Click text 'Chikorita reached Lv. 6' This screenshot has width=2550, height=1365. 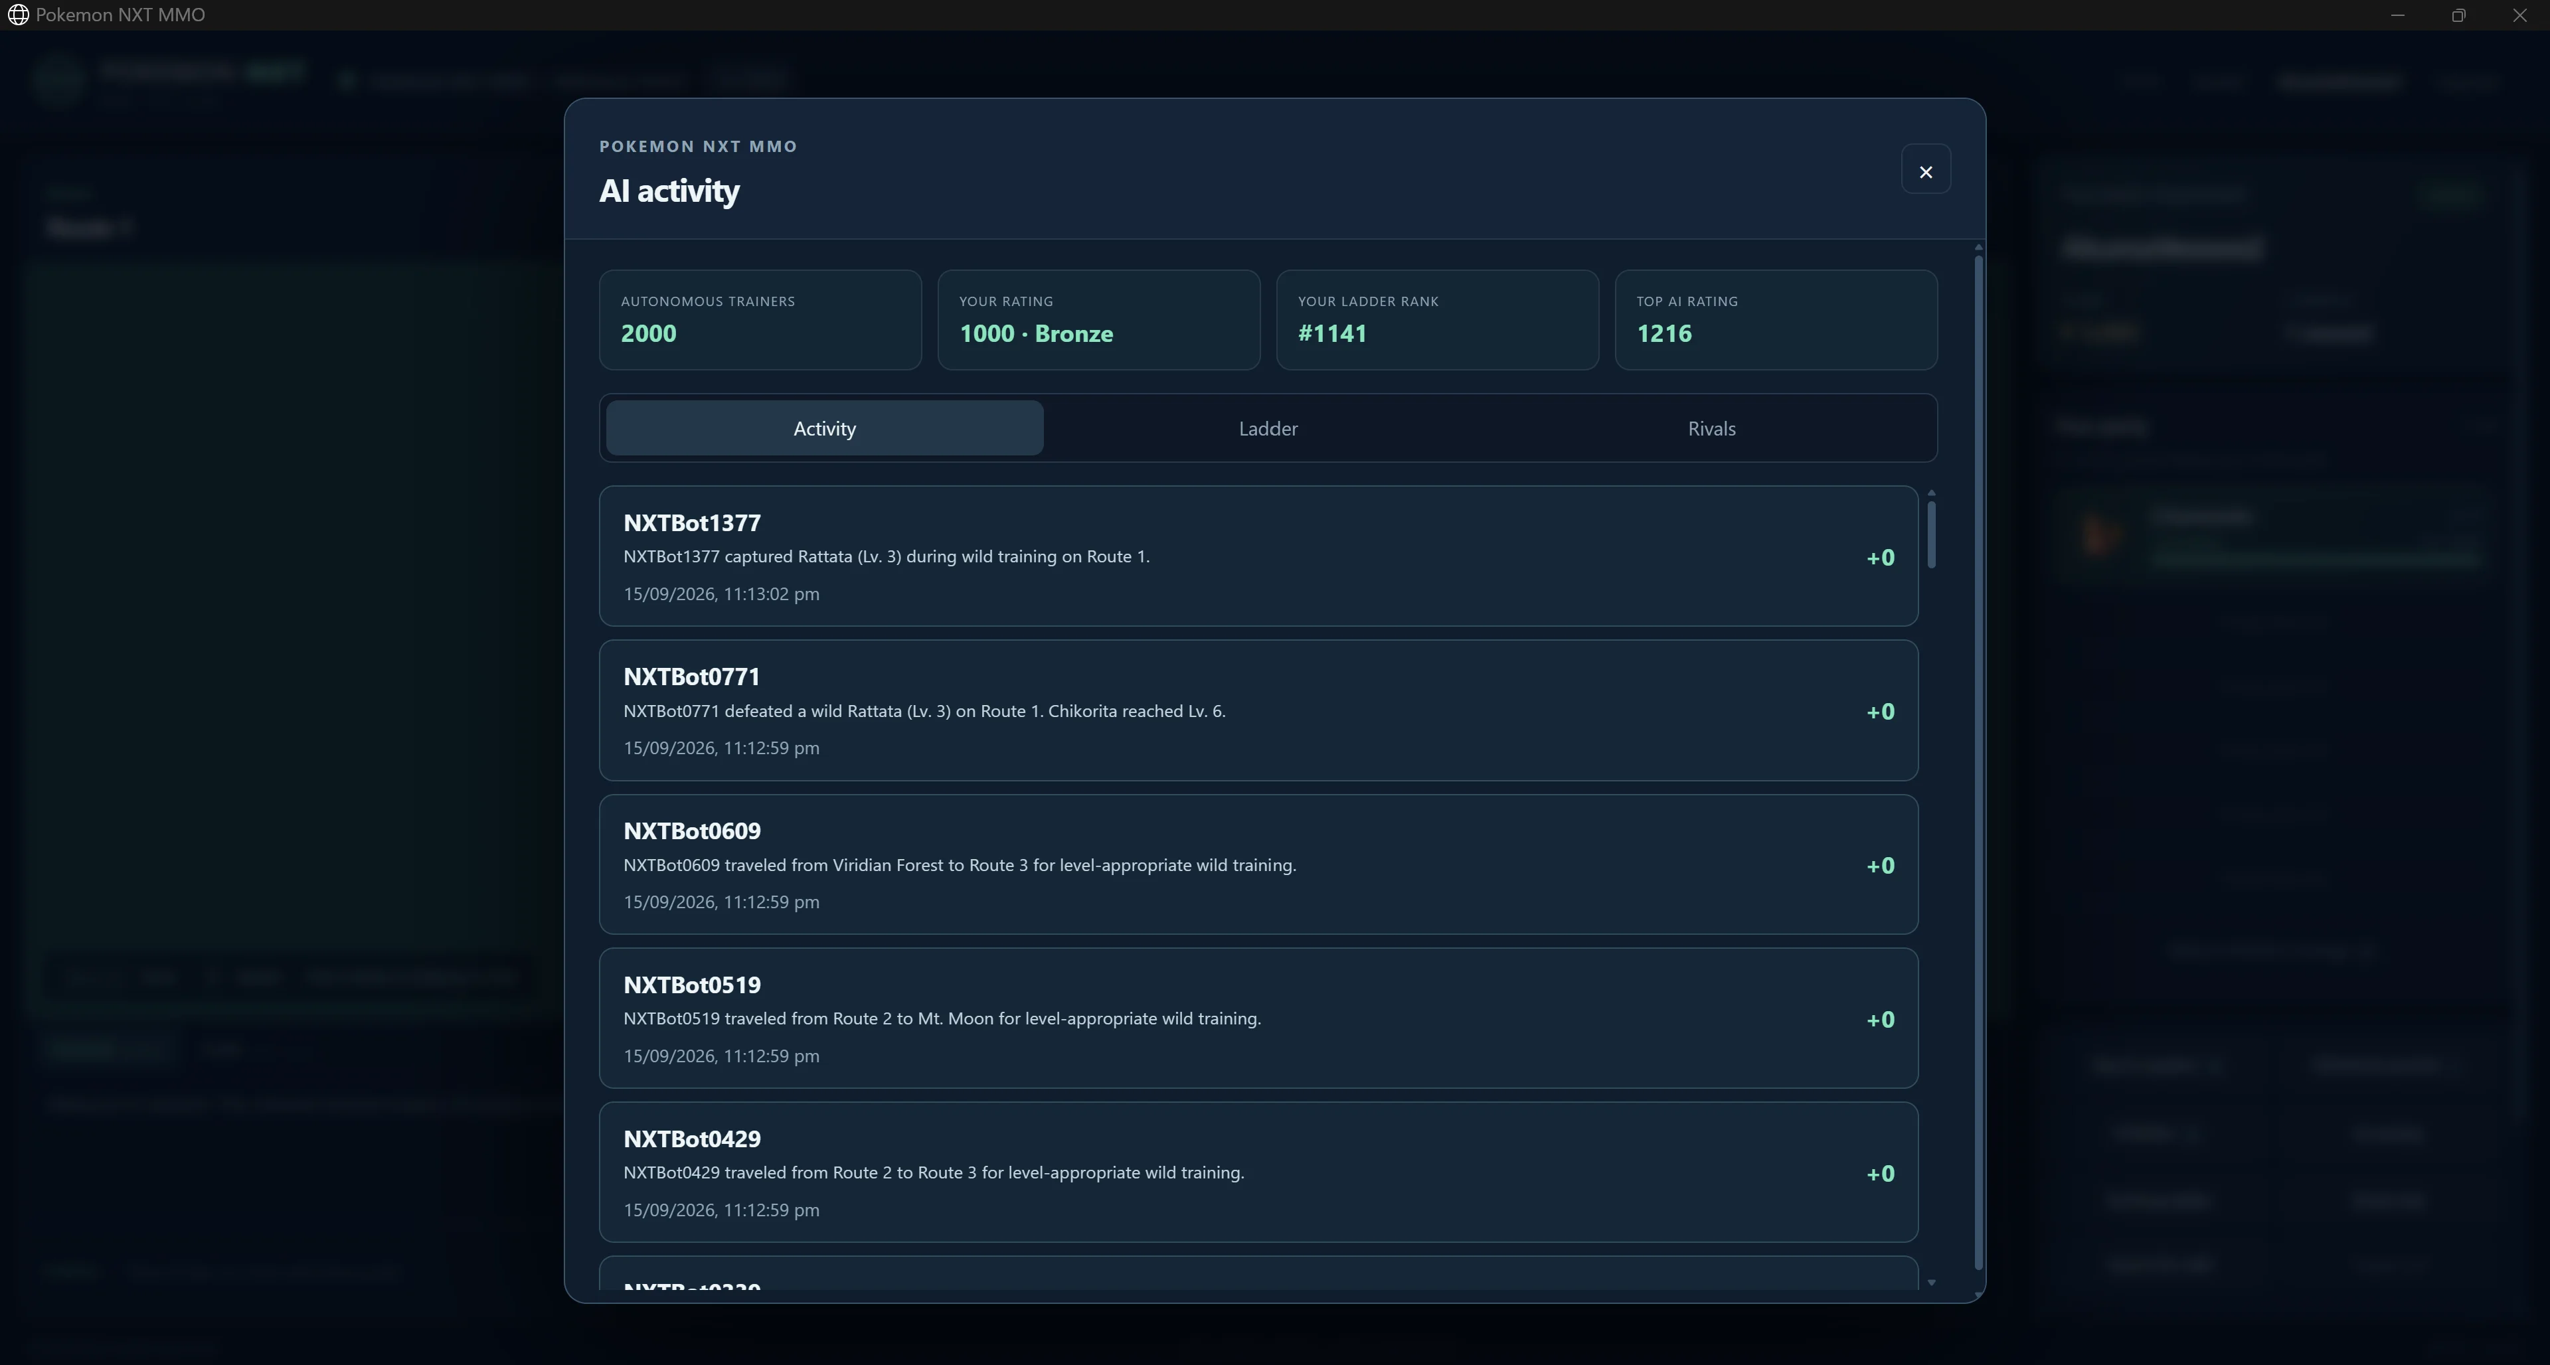point(1134,710)
